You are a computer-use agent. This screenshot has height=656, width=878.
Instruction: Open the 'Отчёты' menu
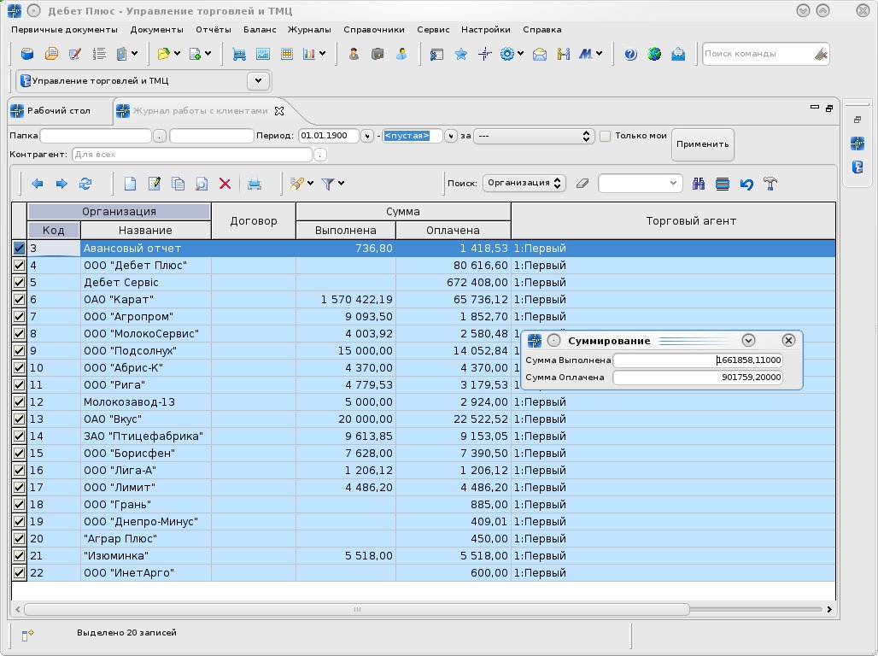pyautogui.click(x=214, y=30)
